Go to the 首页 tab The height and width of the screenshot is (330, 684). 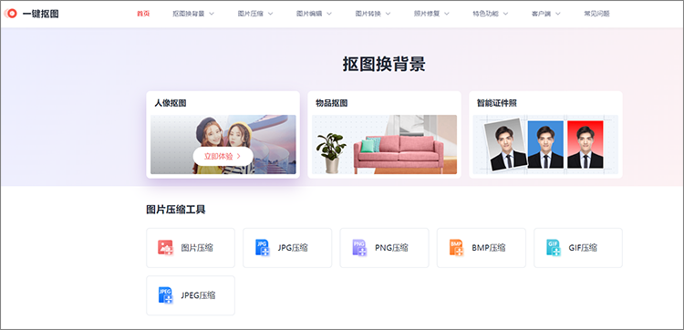(143, 14)
